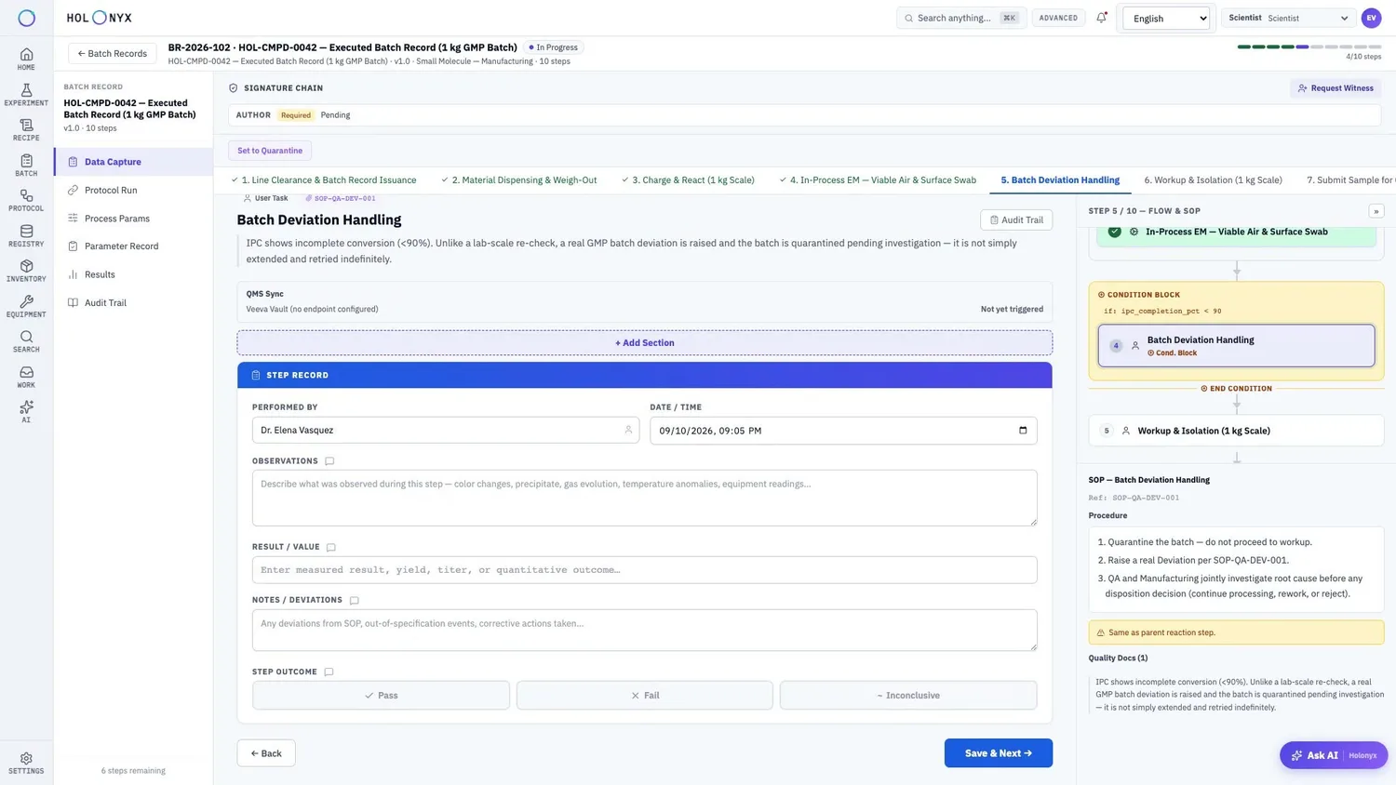The height and width of the screenshot is (785, 1396).
Task: Open the Home sidebar icon
Action: click(26, 59)
